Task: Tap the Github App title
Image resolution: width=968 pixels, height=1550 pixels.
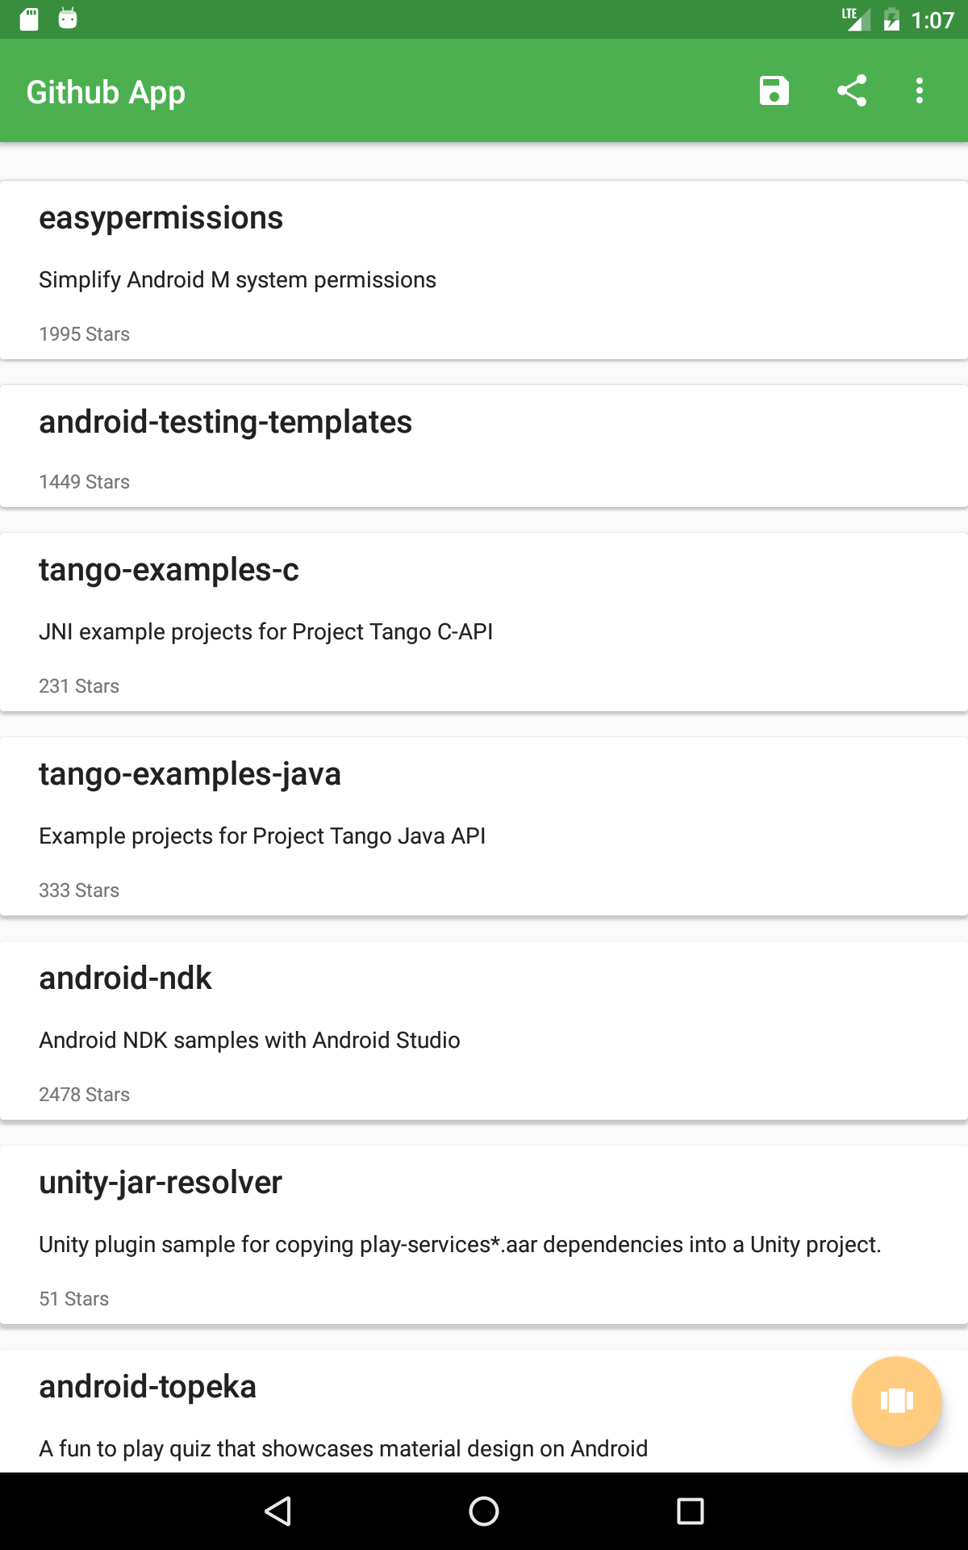Action: (x=106, y=92)
